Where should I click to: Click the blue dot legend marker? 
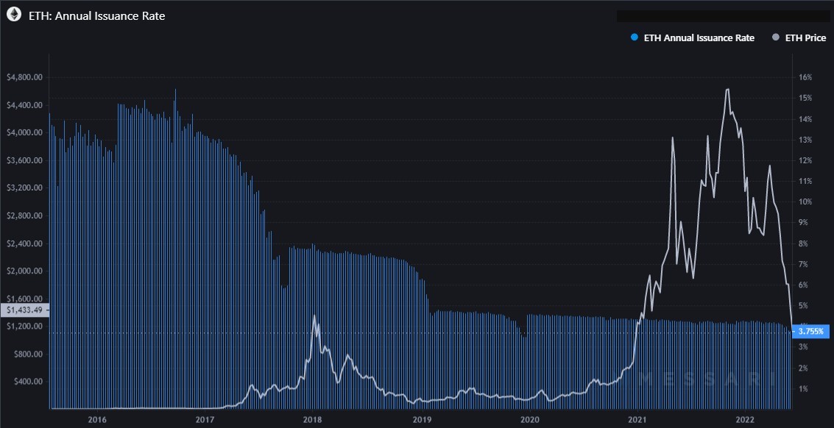tap(635, 38)
